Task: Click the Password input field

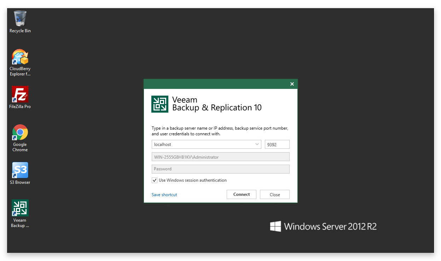Action: click(221, 169)
